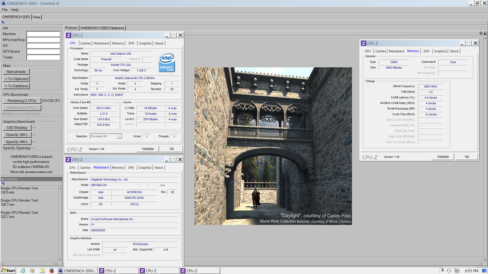Switch to the View tab
The image size is (488, 274).
tap(36, 17)
